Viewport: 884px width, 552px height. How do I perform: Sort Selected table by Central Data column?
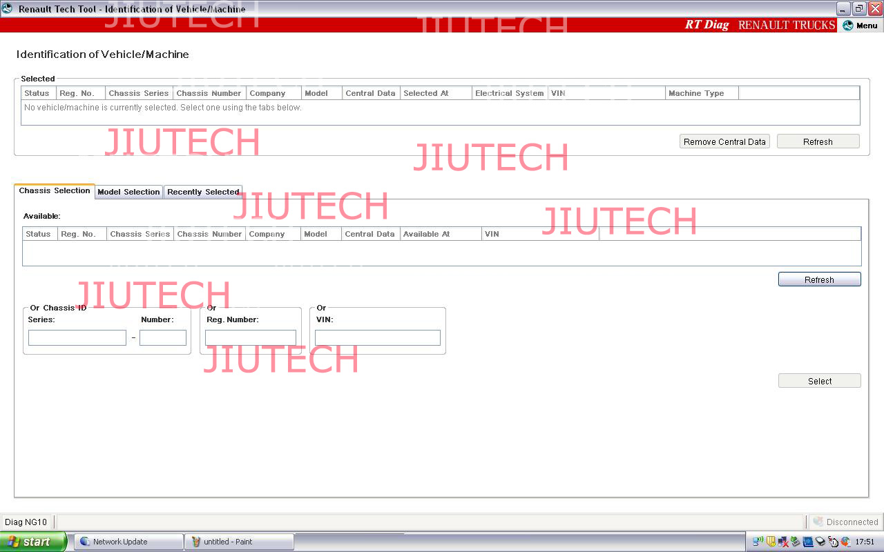point(371,93)
